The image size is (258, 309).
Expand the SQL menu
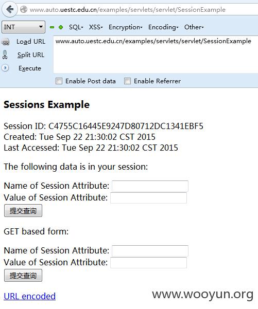76,27
